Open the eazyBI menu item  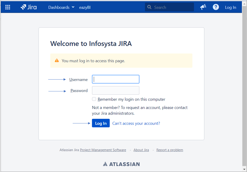pos(85,7)
